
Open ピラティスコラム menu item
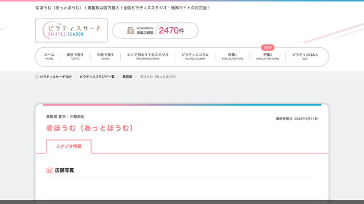pos(195,56)
